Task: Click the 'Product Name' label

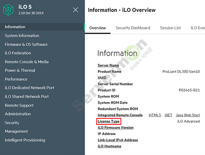Action: (109, 72)
